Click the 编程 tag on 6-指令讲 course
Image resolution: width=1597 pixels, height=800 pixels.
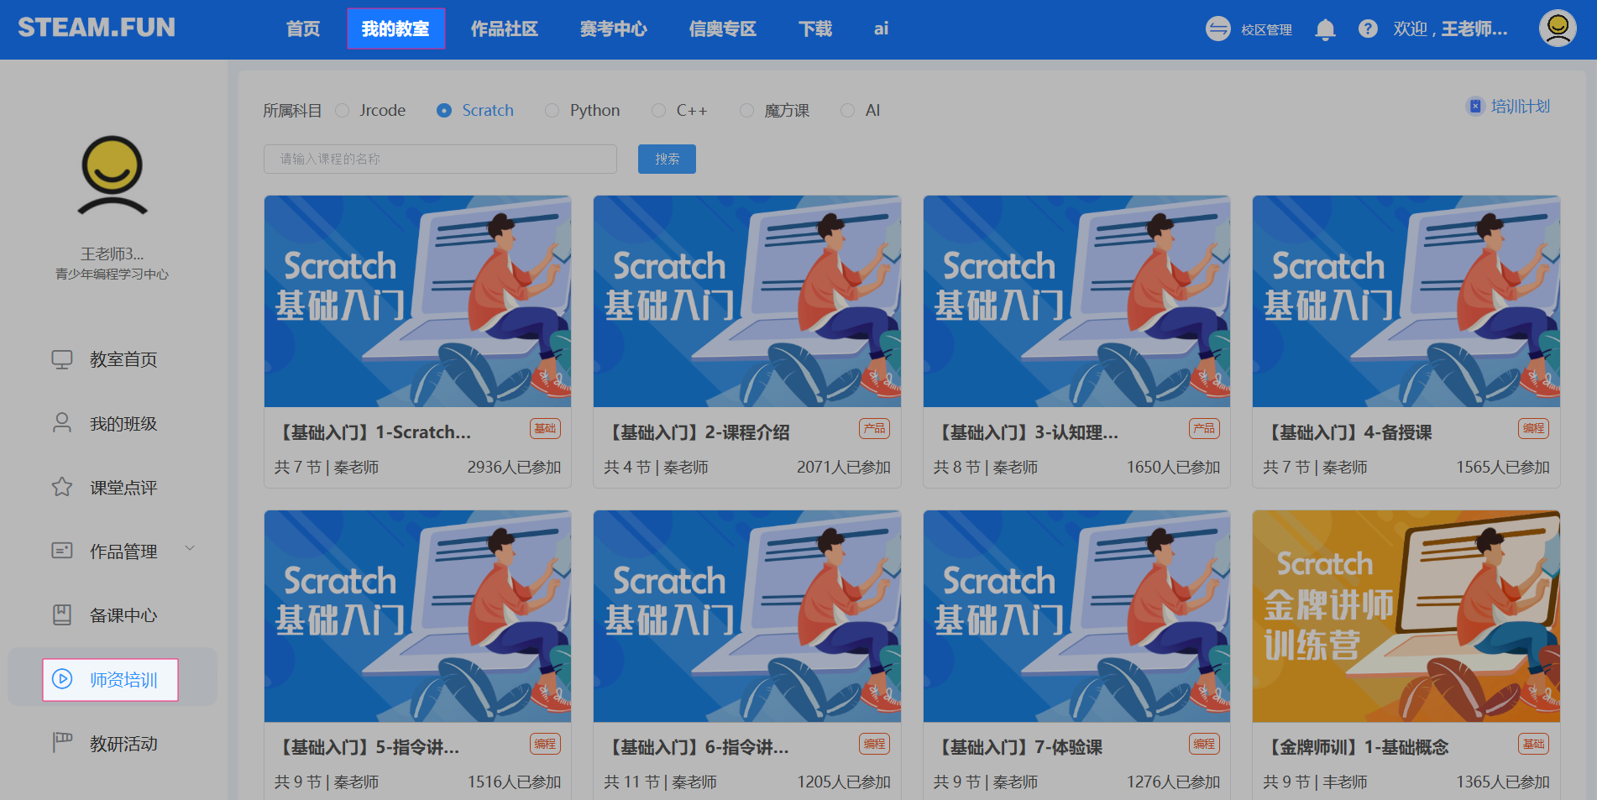(874, 744)
